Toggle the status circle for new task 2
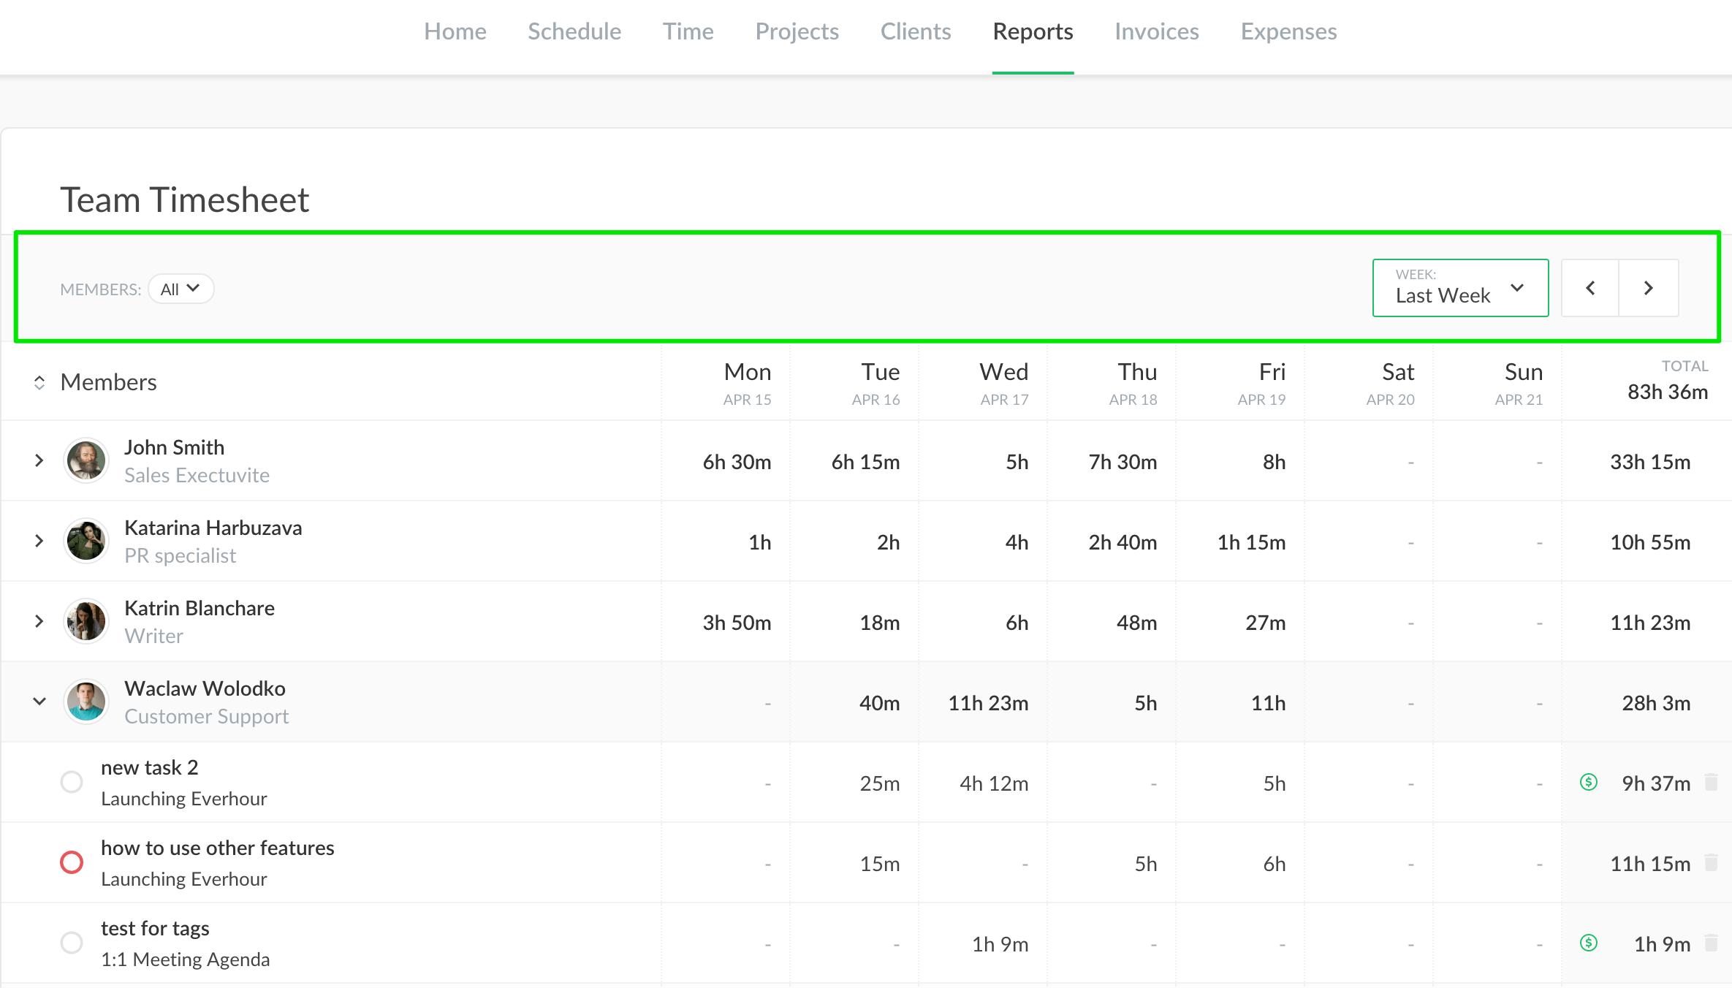Image resolution: width=1732 pixels, height=988 pixels. [72, 782]
